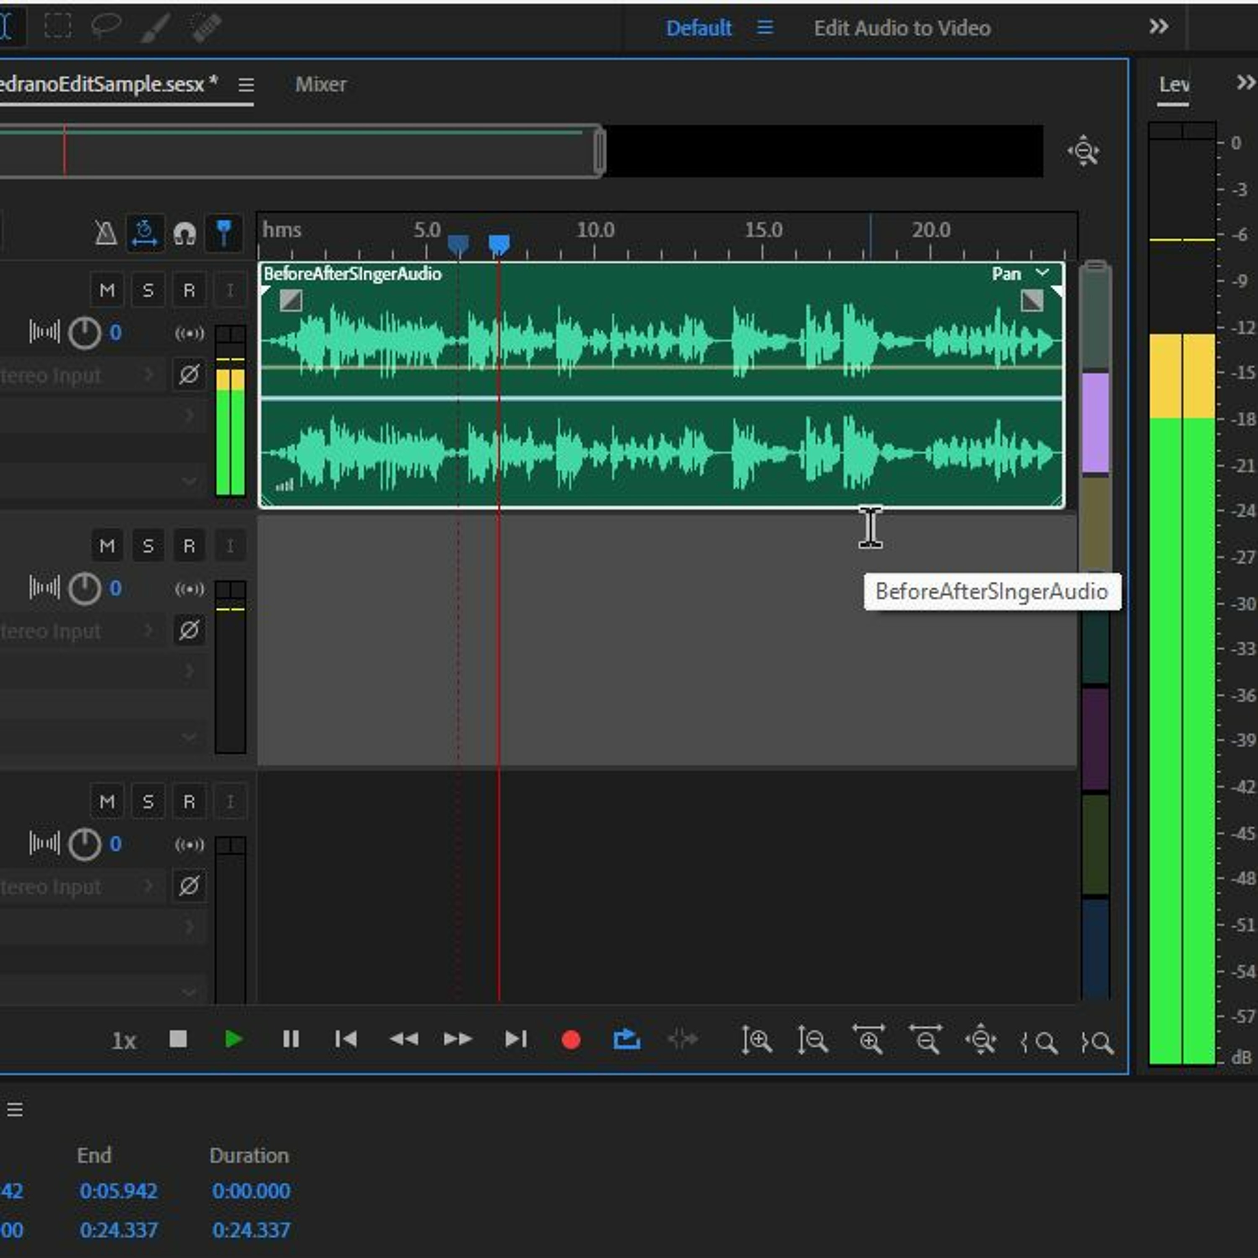This screenshot has height=1258, width=1258.
Task: Pause playback
Action: 291,1039
